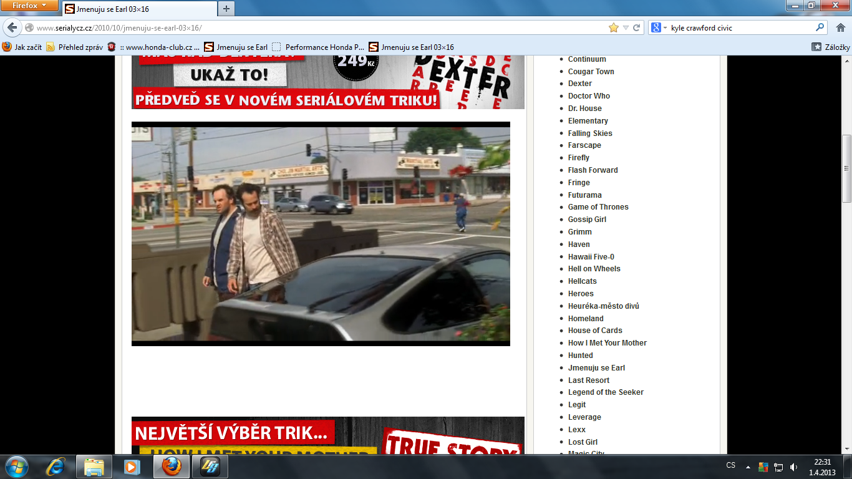Click the embedded video frame to play
The height and width of the screenshot is (479, 852).
point(321,233)
